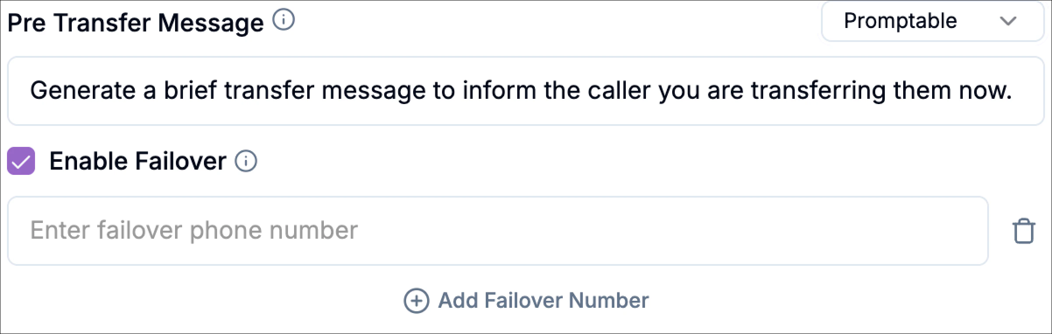Click inside the transfer message text area
1052x334 pixels.
(x=525, y=90)
